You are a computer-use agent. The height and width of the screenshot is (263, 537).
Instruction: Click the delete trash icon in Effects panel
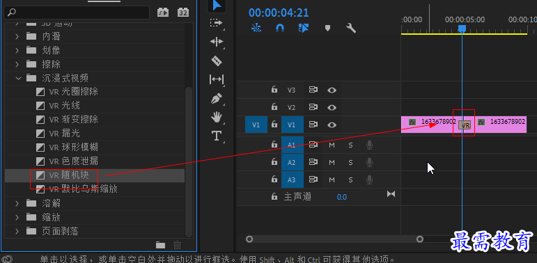[x=177, y=245]
